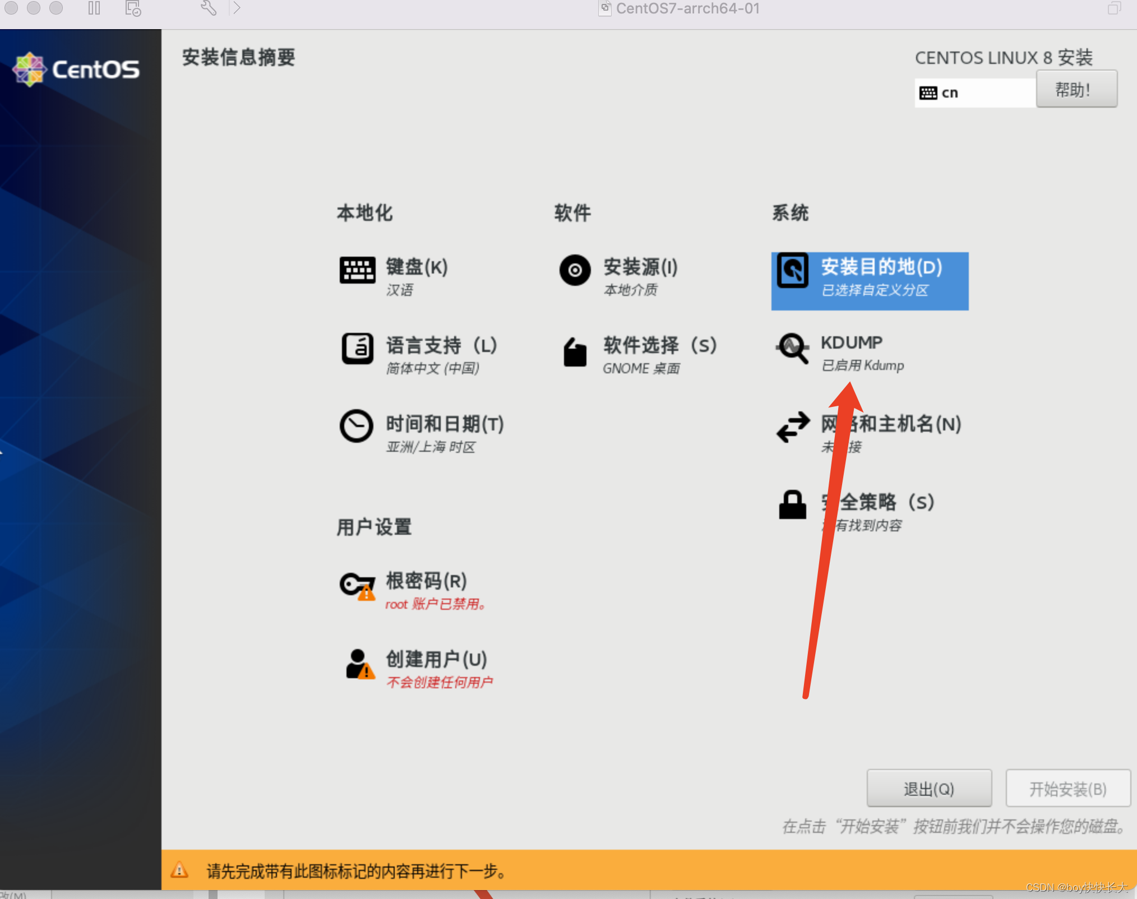Open 网络和主机名(N) network settings

891,424
